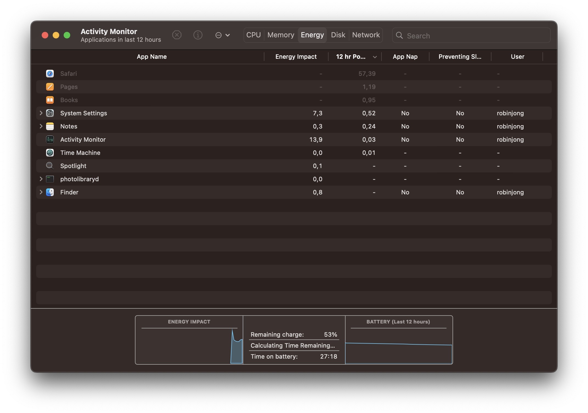Click the Activity Monitor app icon in list

50,139
